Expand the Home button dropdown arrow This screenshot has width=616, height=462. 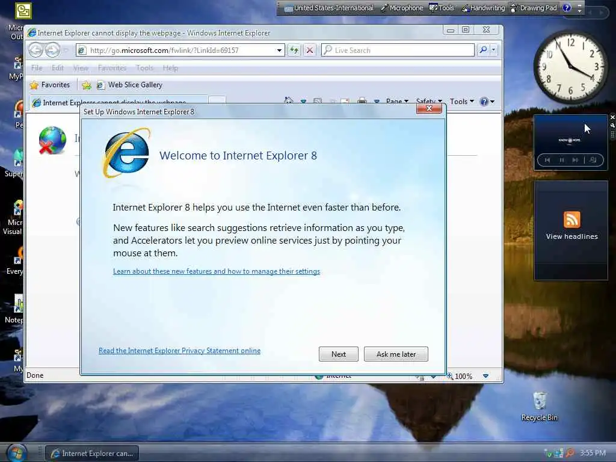(x=303, y=101)
